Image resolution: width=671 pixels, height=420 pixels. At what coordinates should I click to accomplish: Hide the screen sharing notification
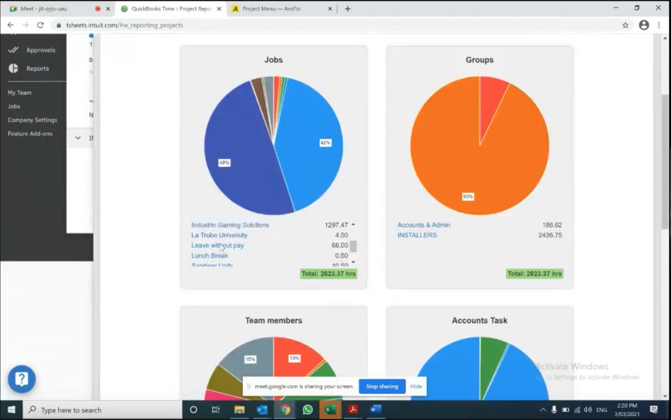coord(416,386)
